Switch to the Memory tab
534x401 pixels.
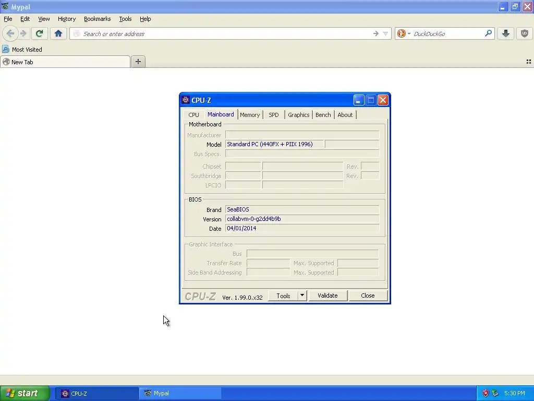click(250, 115)
